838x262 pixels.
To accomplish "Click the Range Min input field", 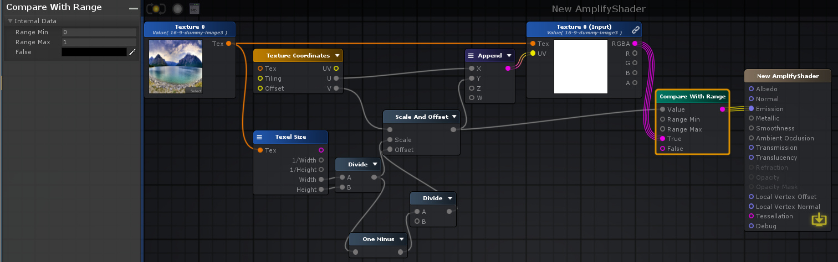I will pos(99,32).
